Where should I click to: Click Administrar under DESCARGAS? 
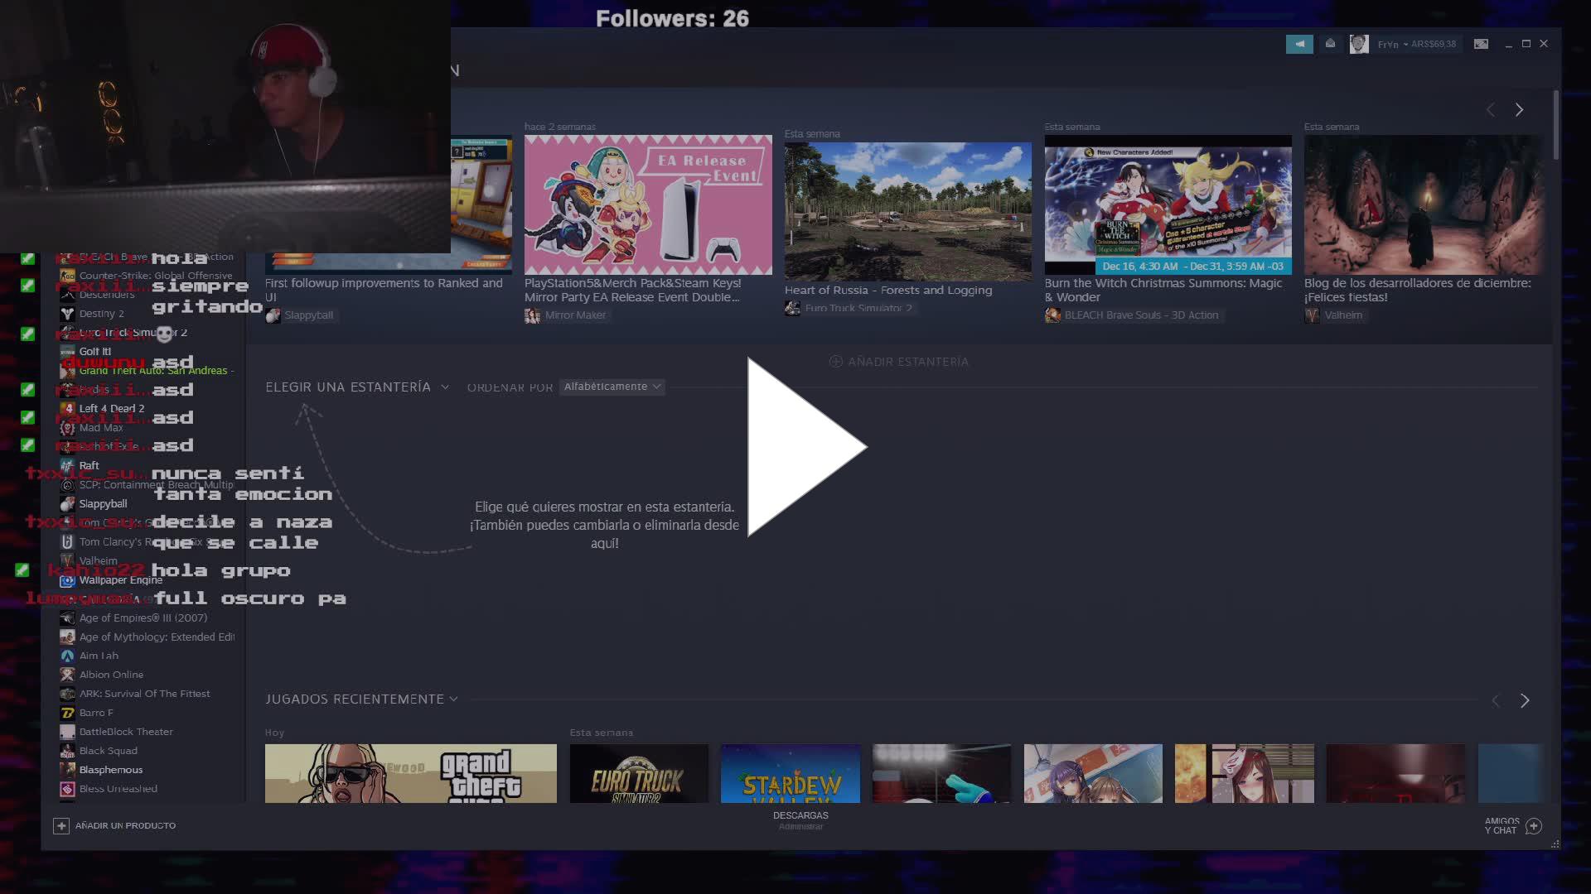coord(800,826)
